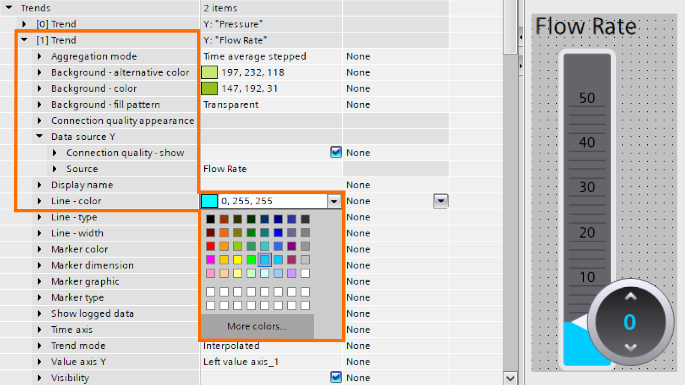
Task: Select the Flow Rate source value
Action: pyautogui.click(x=225, y=169)
